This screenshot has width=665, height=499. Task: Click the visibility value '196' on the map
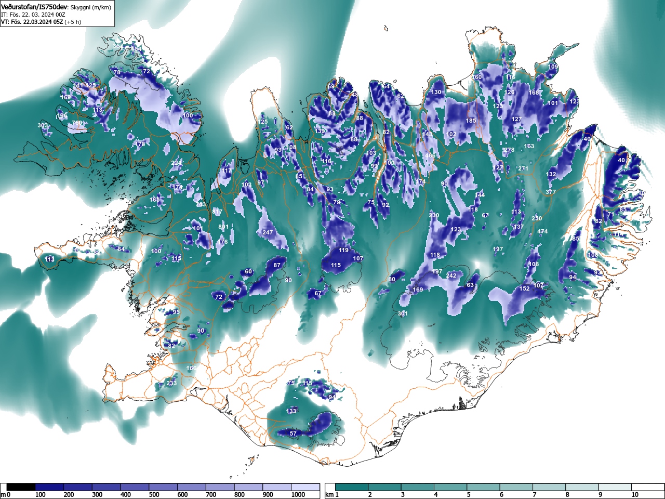62,116
